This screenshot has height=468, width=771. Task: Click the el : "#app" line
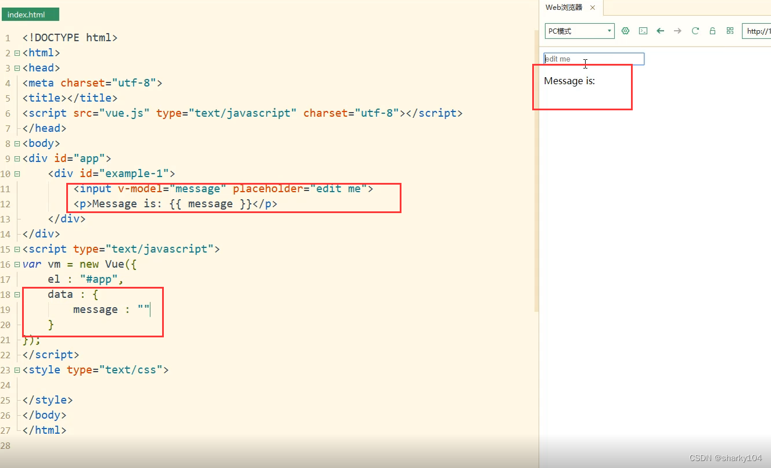(86, 279)
